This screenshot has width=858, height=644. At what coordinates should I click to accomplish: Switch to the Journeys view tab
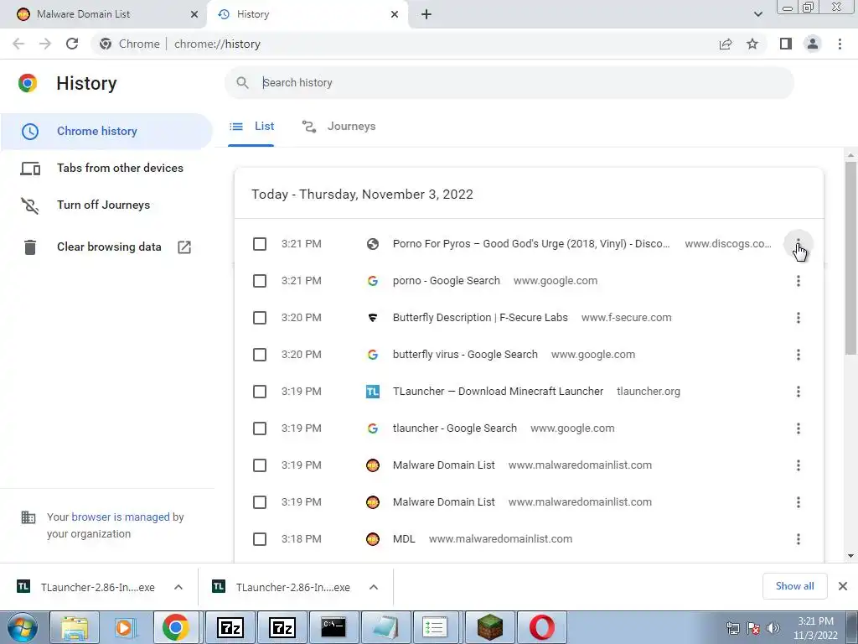(x=339, y=127)
